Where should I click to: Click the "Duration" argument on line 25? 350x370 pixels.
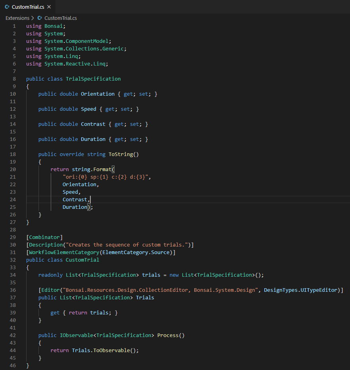coord(75,207)
